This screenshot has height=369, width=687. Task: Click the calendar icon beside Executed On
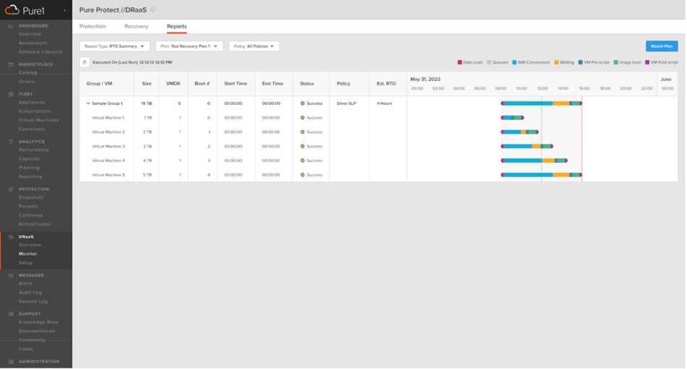click(85, 62)
